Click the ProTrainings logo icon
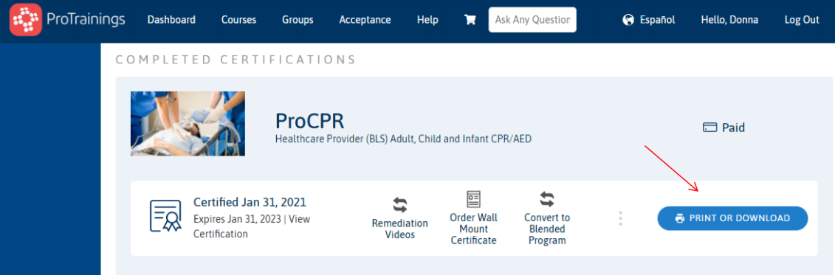 pyautogui.click(x=26, y=20)
